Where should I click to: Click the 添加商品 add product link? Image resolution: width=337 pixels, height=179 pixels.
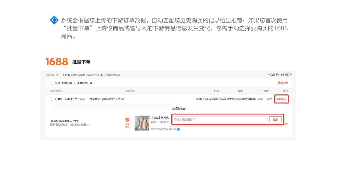(x=281, y=99)
